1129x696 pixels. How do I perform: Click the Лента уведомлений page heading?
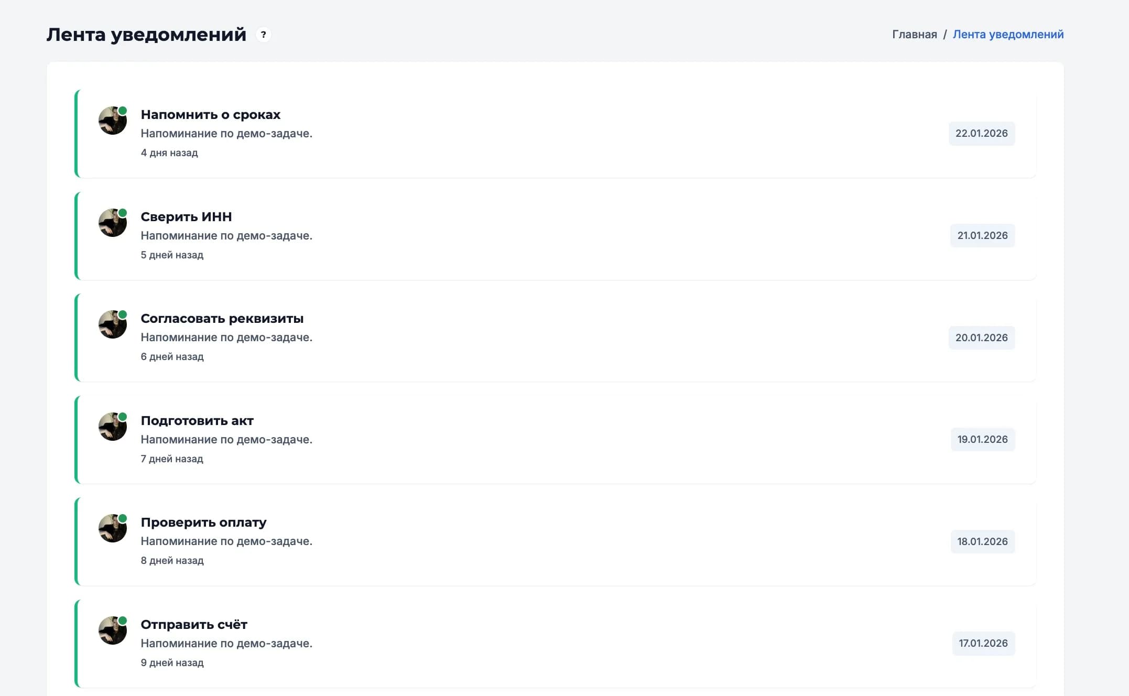tap(146, 35)
